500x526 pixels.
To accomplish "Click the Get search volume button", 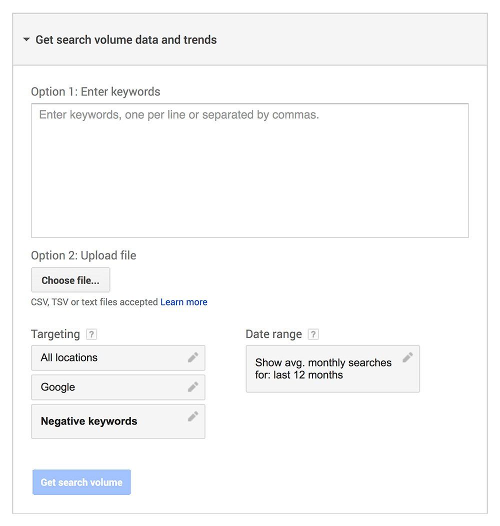I will click(81, 482).
